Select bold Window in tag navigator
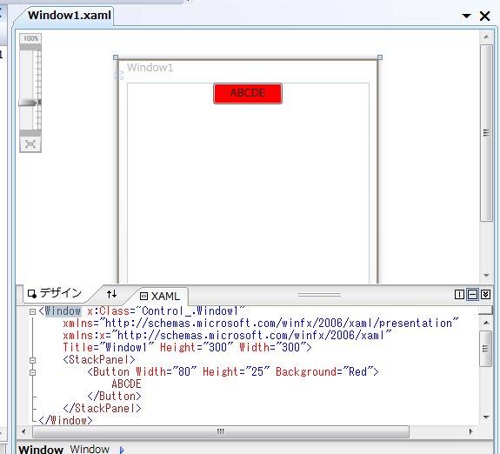 pyautogui.click(x=41, y=449)
